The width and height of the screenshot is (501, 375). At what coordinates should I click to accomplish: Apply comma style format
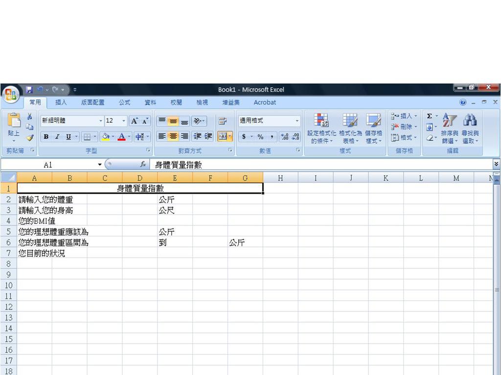[272, 137]
